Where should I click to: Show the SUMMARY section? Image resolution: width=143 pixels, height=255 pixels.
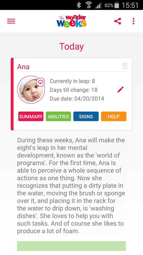point(31,116)
